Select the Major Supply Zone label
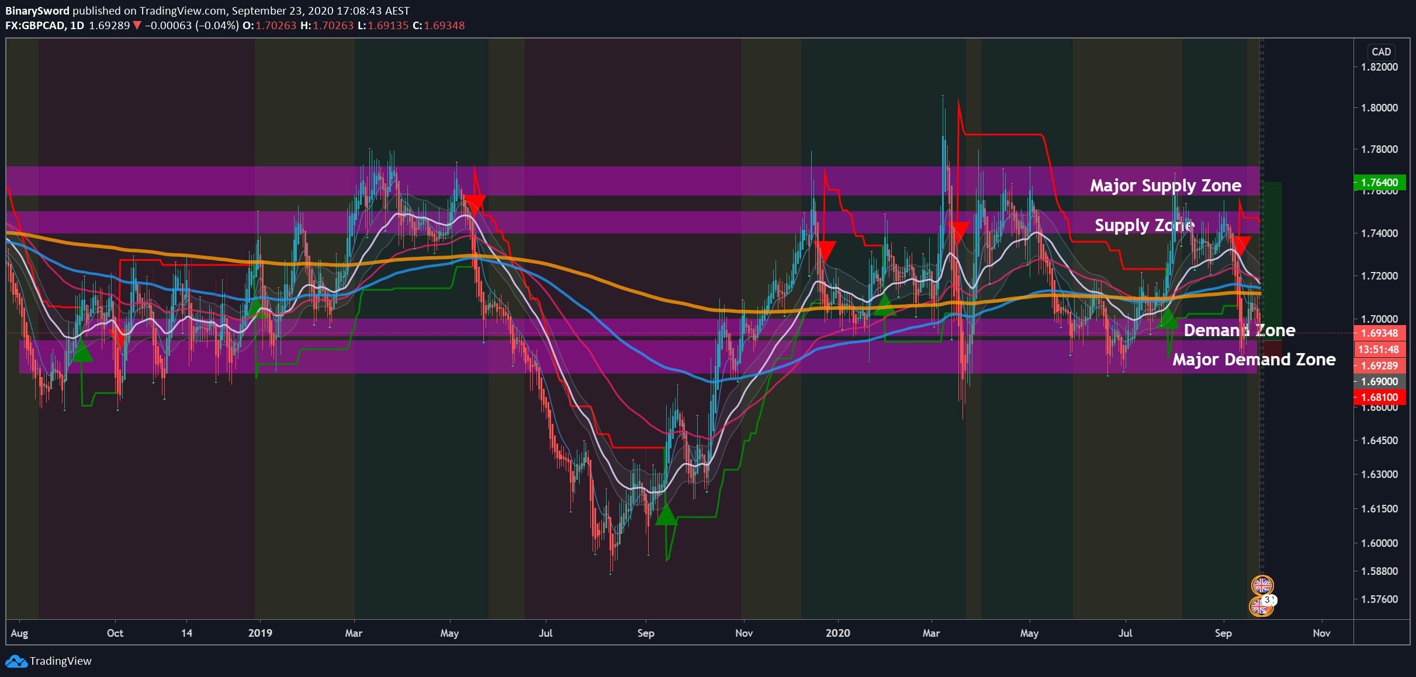 point(1165,186)
